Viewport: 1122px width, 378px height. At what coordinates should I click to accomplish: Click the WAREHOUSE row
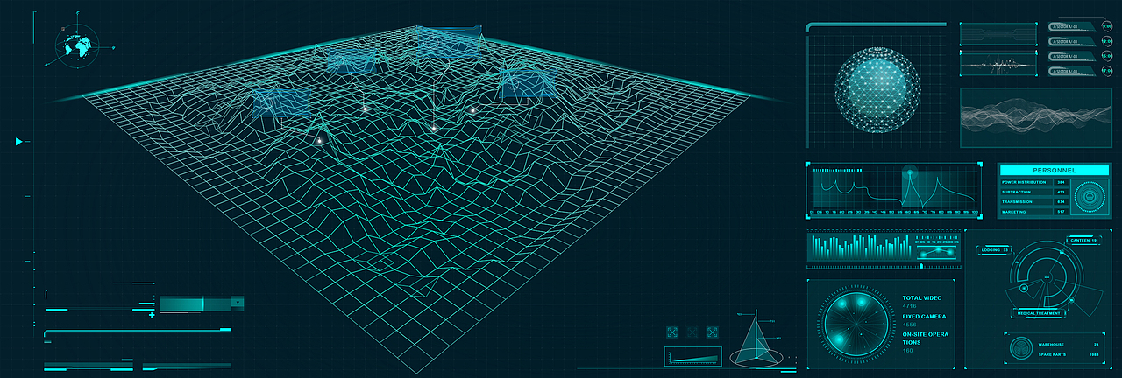1069,345
